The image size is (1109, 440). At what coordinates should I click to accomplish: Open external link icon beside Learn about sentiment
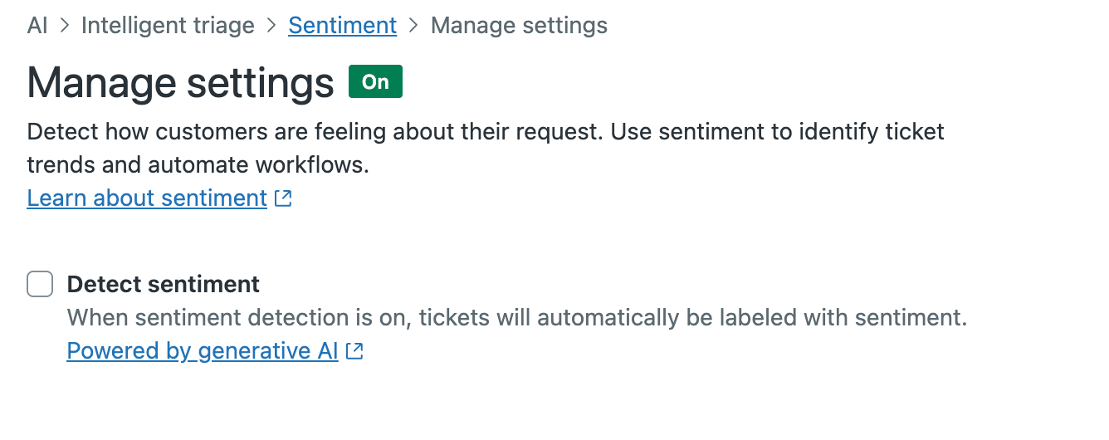284,198
